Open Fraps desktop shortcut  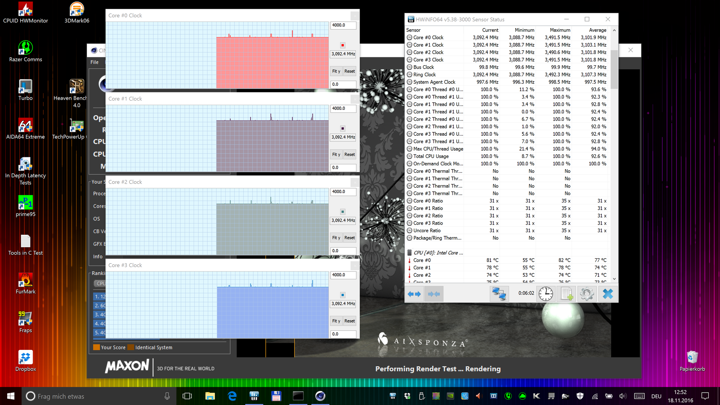pos(25,322)
